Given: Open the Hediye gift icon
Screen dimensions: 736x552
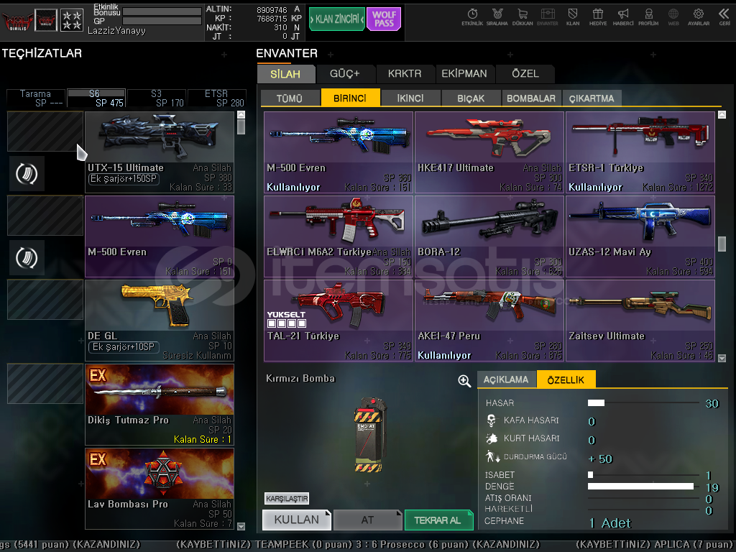Looking at the screenshot, I should (x=597, y=17).
